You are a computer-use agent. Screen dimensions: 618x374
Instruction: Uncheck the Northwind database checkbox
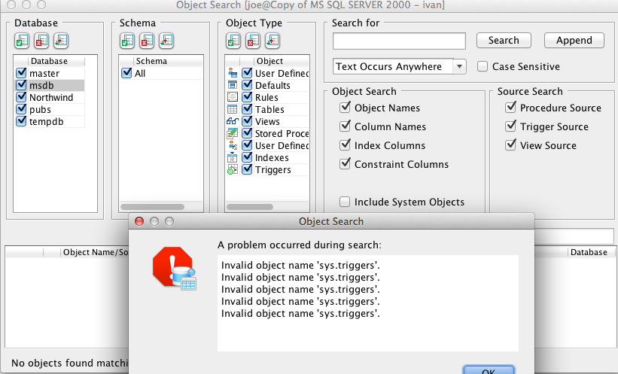[x=21, y=97]
